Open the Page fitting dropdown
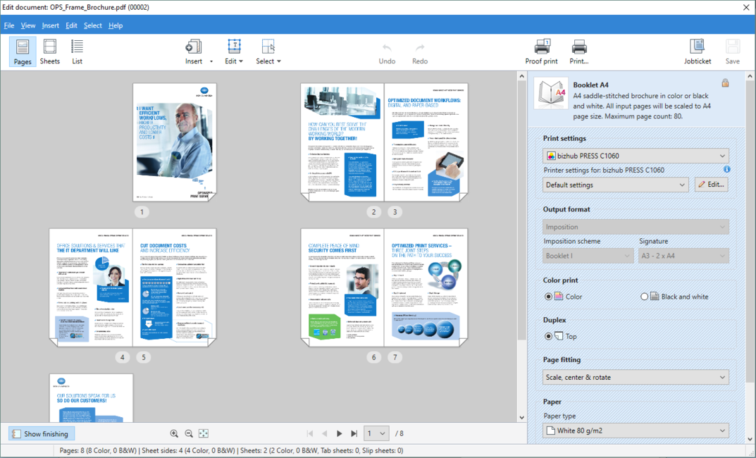 [x=635, y=377]
